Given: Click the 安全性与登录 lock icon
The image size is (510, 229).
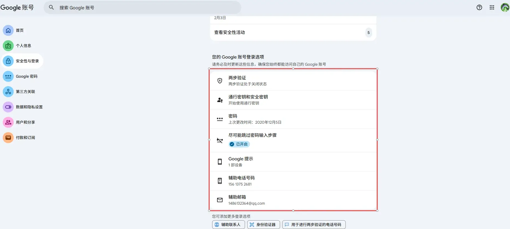Looking at the screenshot, I should pyautogui.click(x=8, y=61).
